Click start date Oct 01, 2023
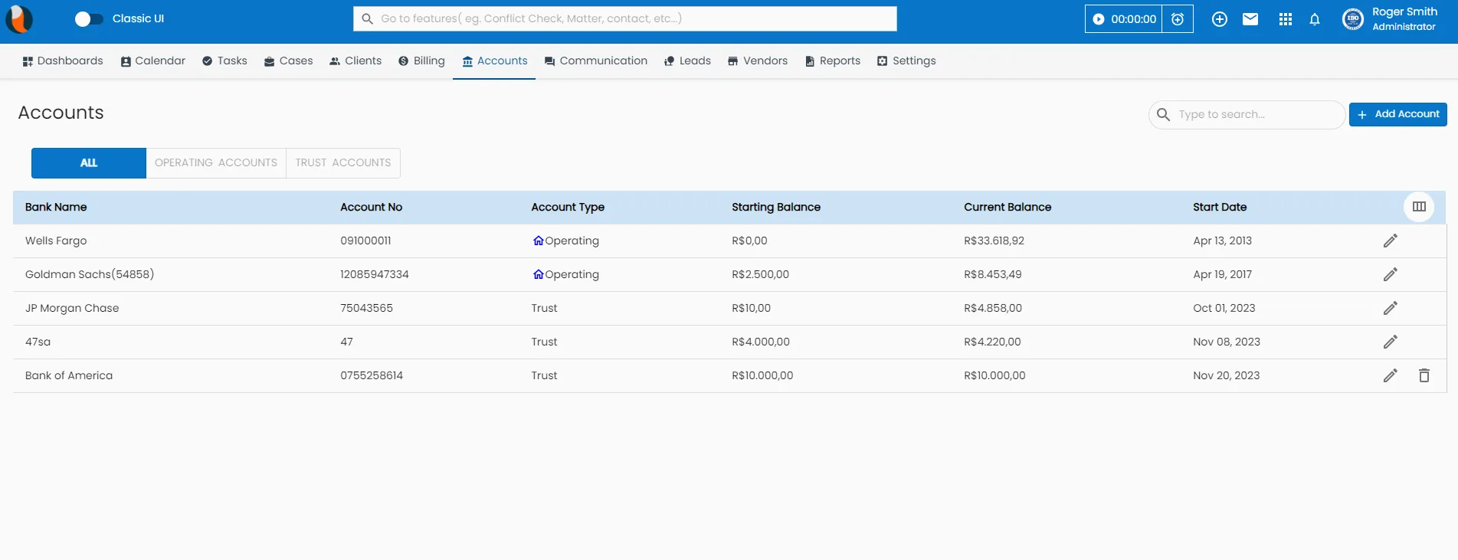Screen dimensions: 1458x560 pos(1224,308)
